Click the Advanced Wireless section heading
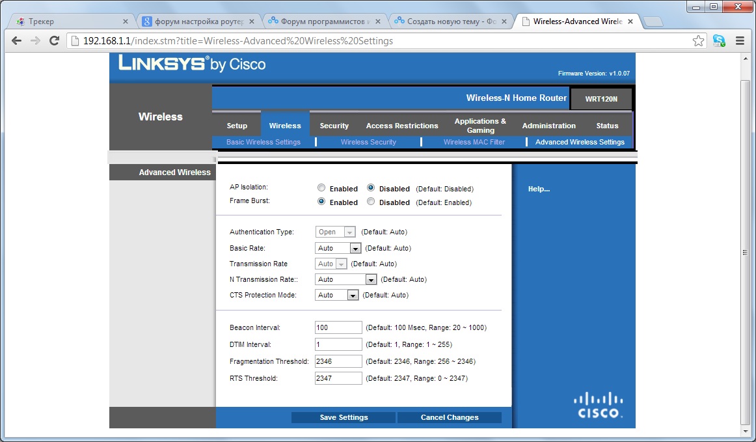Image resolution: width=756 pixels, height=442 pixels. [174, 173]
